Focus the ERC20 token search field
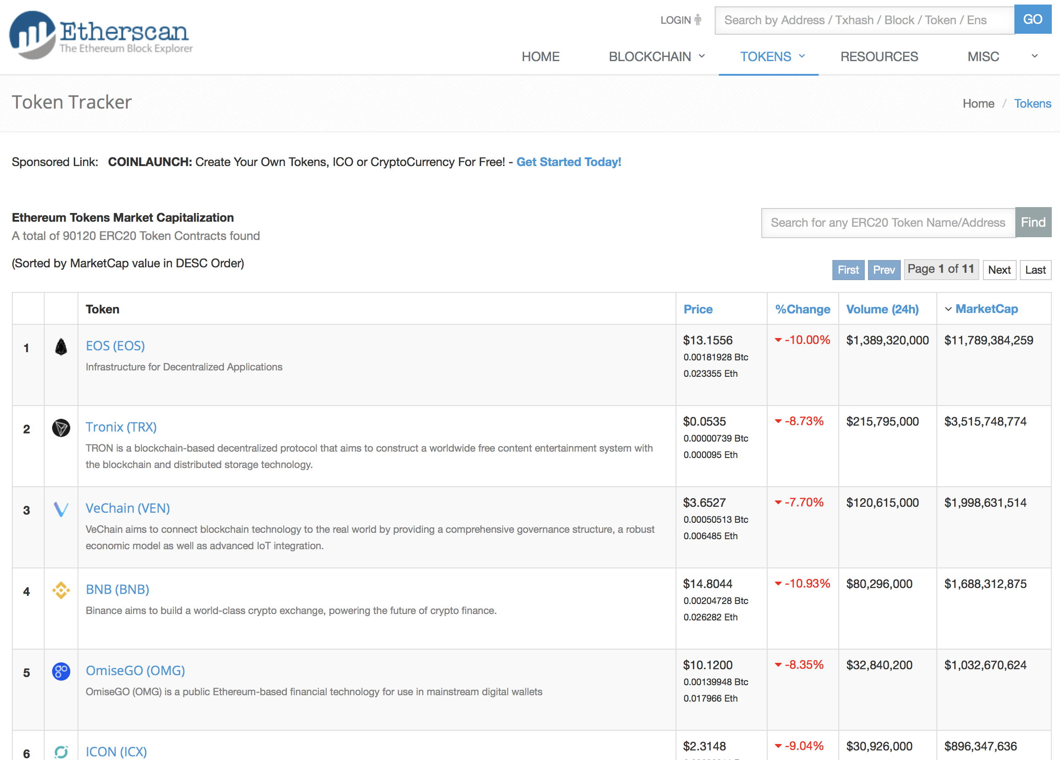1060x760 pixels. [x=888, y=223]
